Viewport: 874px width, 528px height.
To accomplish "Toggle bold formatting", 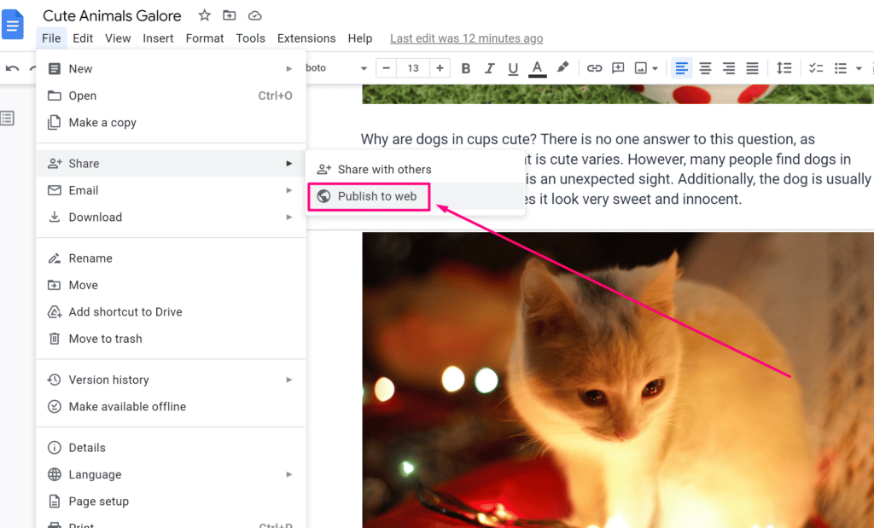I will click(466, 68).
